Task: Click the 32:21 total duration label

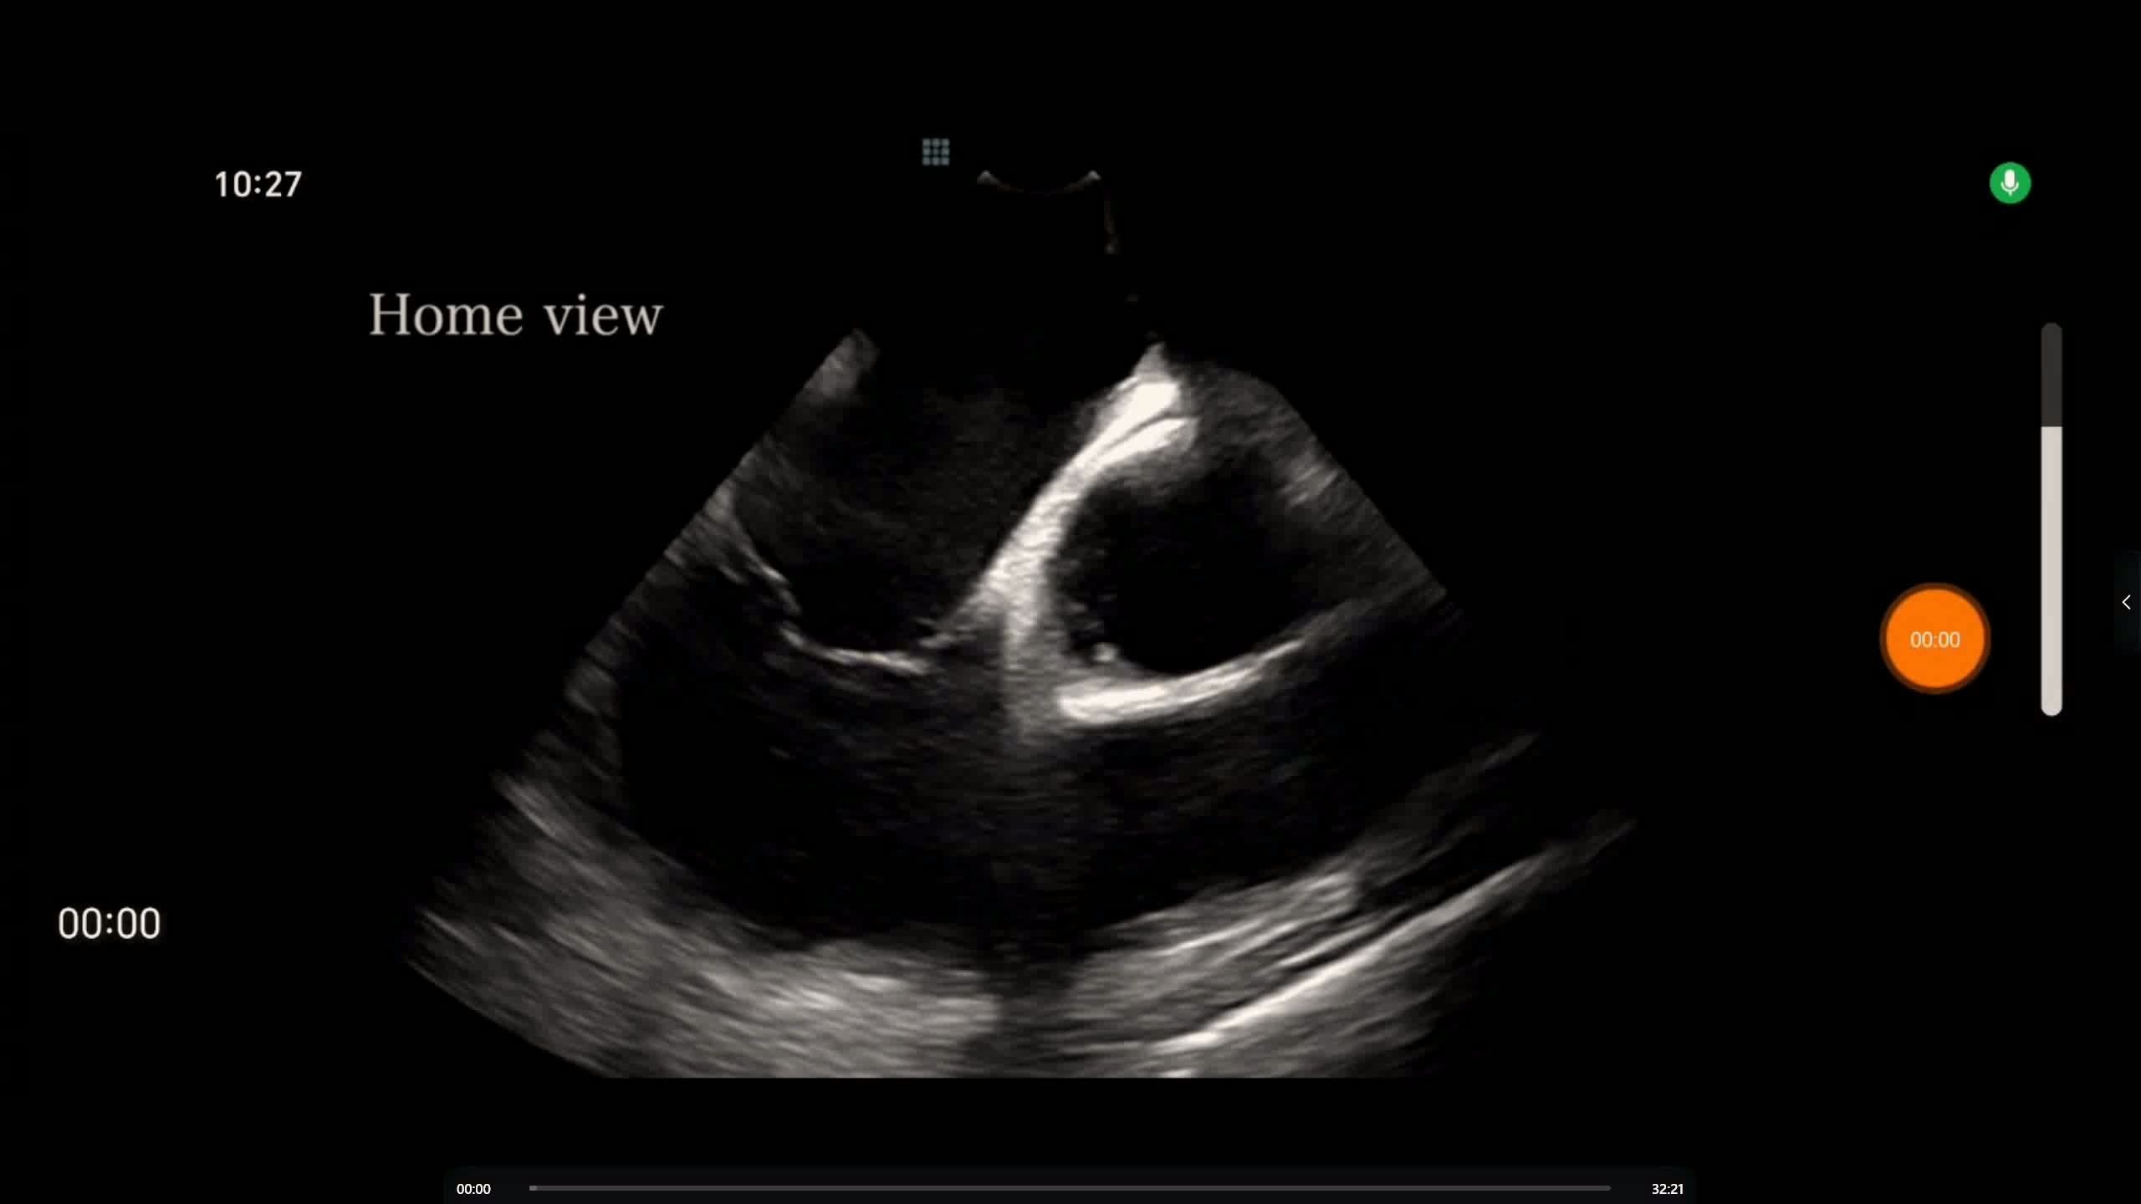Action: coord(1667,1189)
